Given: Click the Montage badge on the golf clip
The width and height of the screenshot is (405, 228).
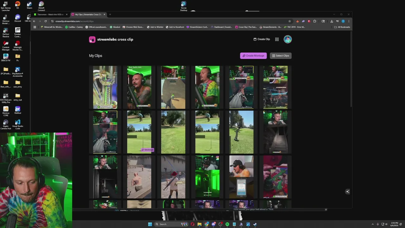Looking at the screenshot, I should point(147,150).
